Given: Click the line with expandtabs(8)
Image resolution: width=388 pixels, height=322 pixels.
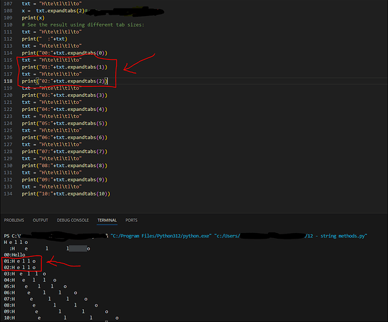Looking at the screenshot, I should click(65, 166).
